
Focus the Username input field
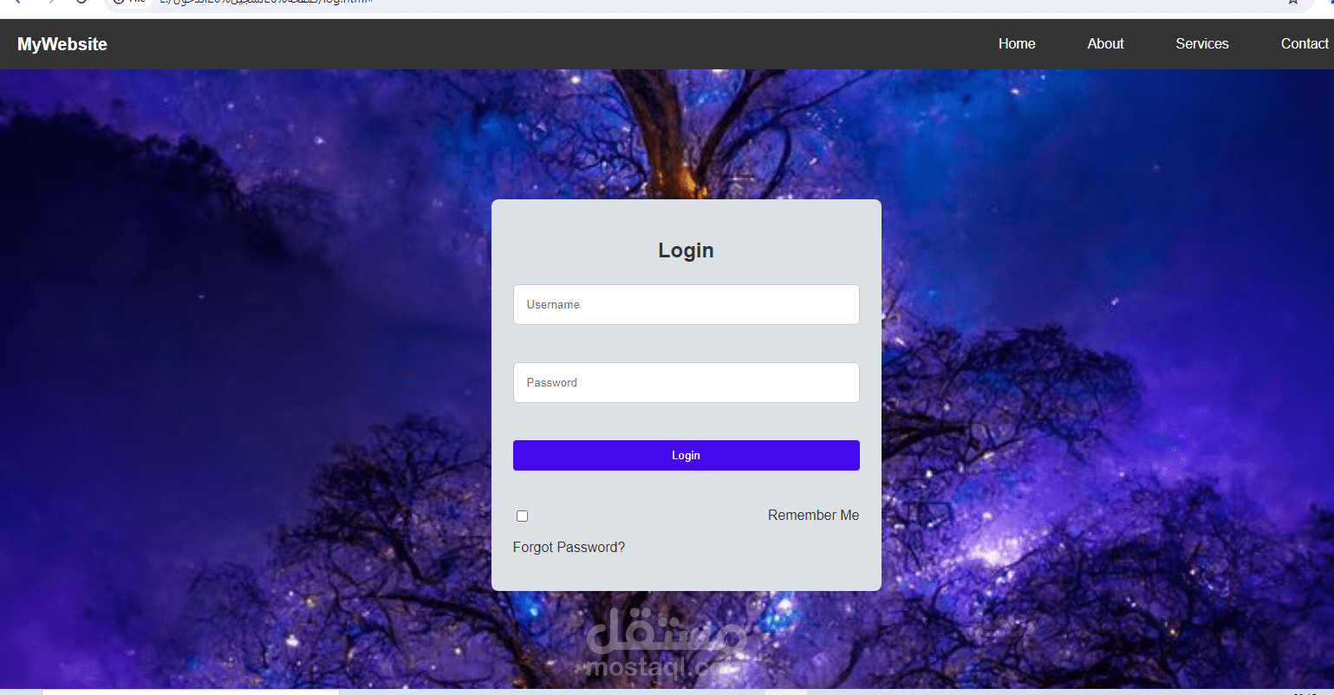click(x=687, y=305)
